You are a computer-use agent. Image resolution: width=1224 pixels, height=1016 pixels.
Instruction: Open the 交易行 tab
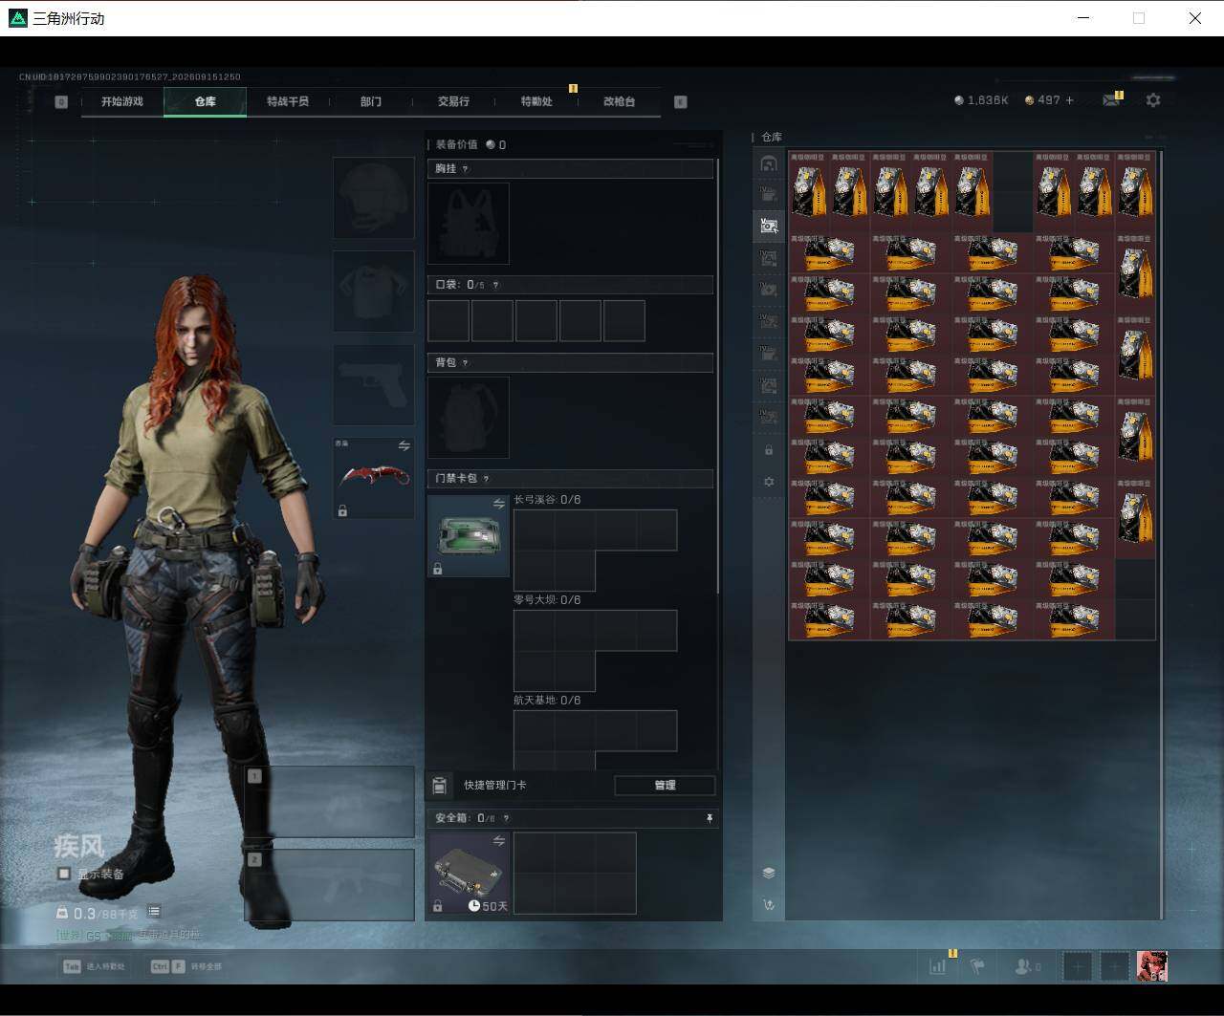coord(453,101)
